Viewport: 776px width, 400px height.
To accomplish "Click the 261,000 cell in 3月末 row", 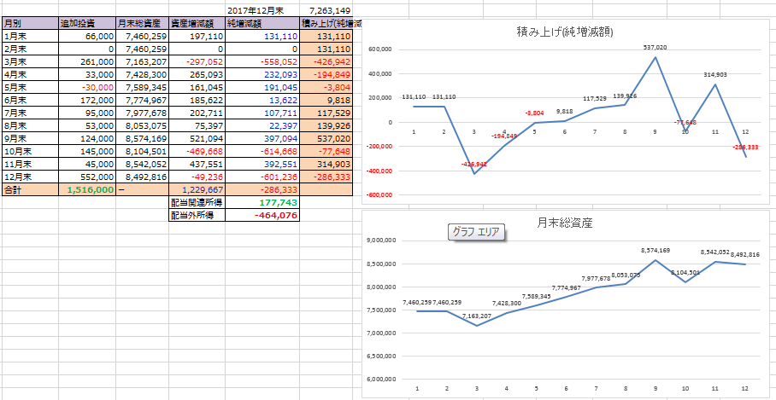I will tap(87, 61).
